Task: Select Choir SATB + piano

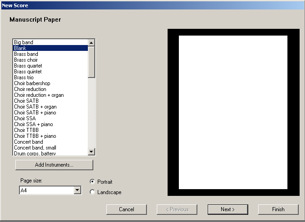Action: 50,113
